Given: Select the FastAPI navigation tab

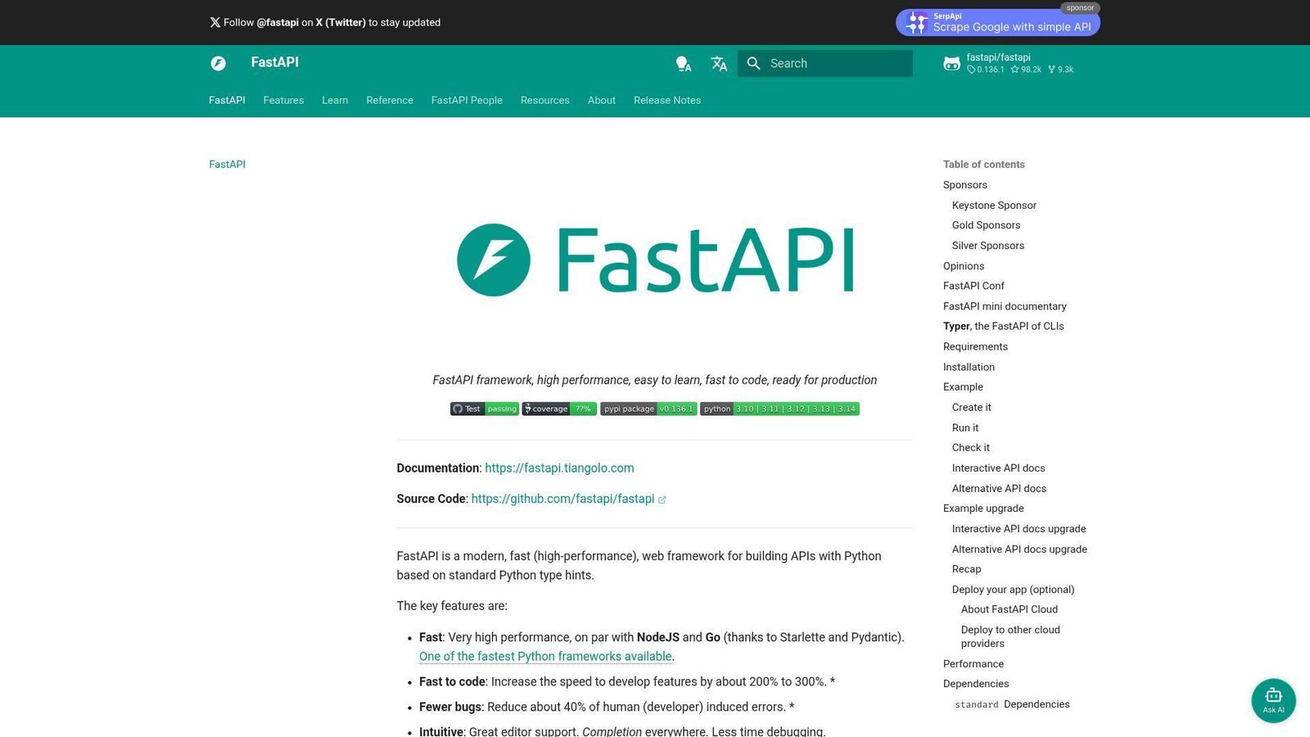Looking at the screenshot, I should click(x=227, y=100).
